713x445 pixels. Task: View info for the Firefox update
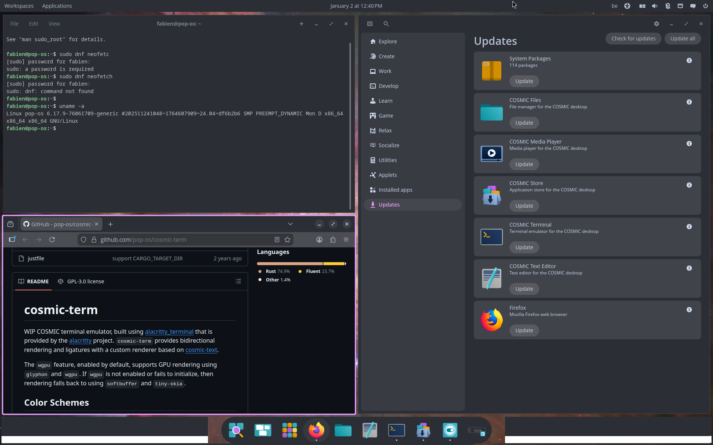689,310
